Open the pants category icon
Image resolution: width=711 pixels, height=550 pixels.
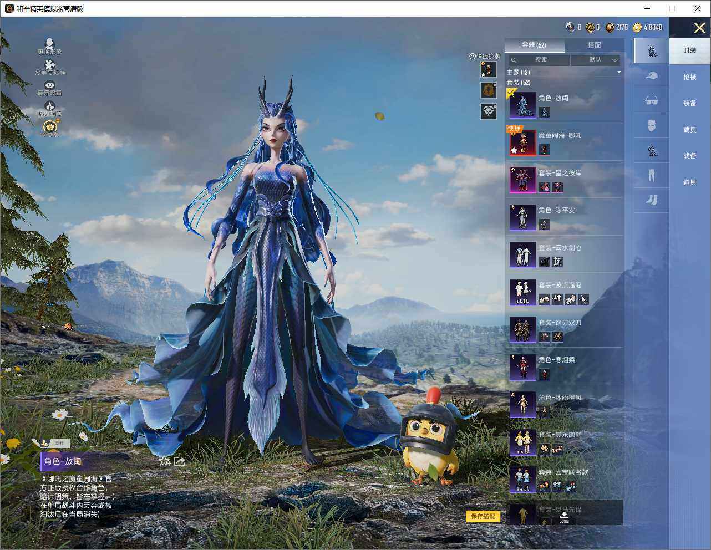(652, 175)
